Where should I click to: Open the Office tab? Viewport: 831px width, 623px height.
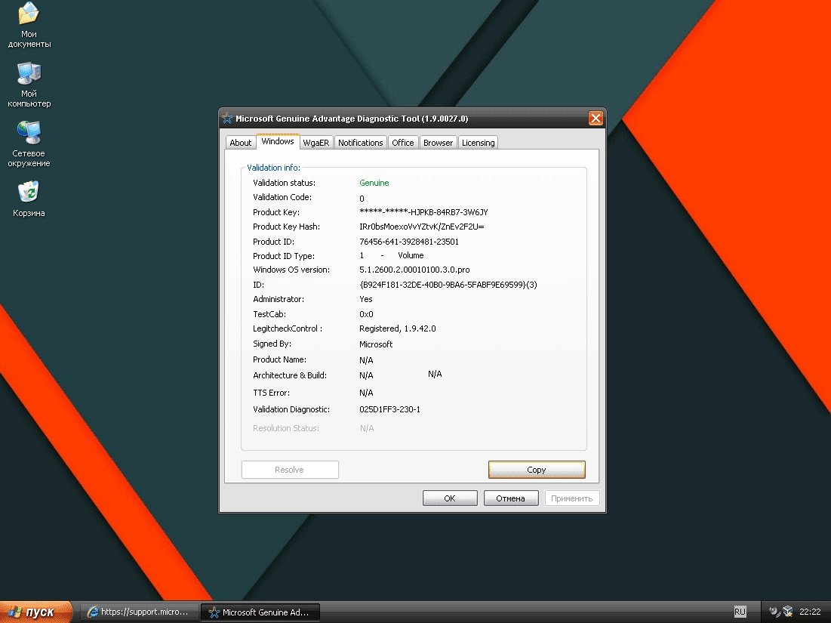pyautogui.click(x=403, y=143)
